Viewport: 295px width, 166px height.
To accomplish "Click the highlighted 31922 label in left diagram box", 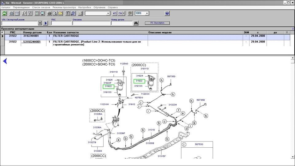I will [x=108, y=86].
